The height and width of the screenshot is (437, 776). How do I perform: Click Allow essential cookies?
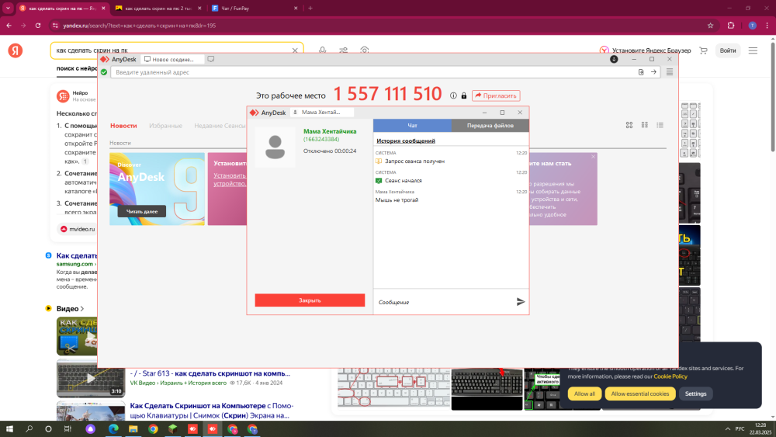click(639, 394)
